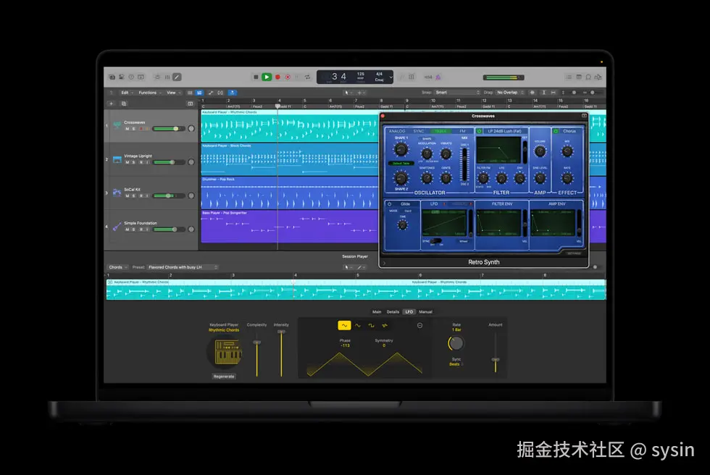The width and height of the screenshot is (710, 475).
Task: Toggle the purple metronome icon
Action: 438,77
